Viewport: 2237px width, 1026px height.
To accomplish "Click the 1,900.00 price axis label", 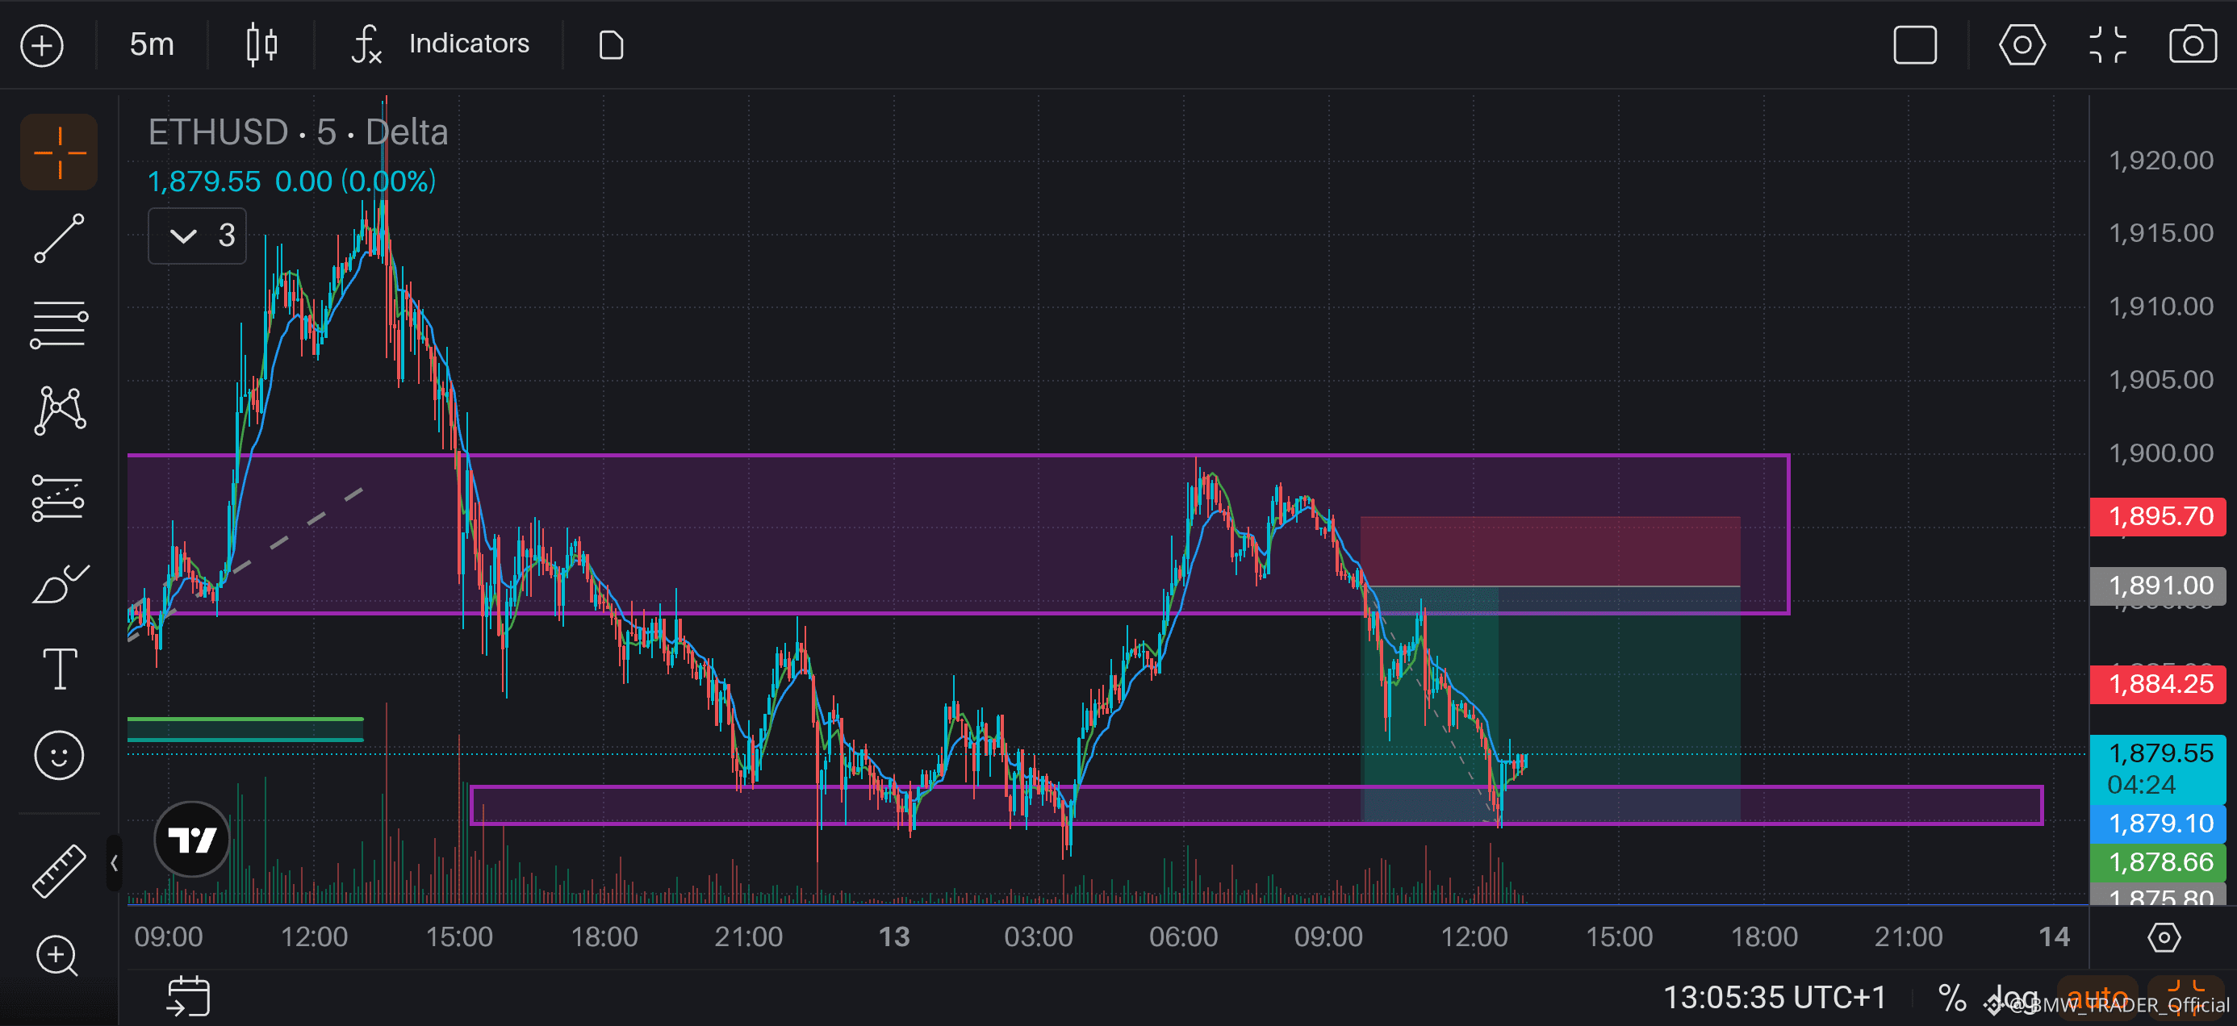I will click(2160, 453).
